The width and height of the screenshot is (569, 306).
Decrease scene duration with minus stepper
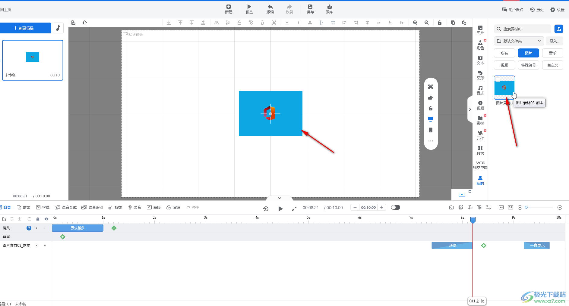tap(355, 207)
